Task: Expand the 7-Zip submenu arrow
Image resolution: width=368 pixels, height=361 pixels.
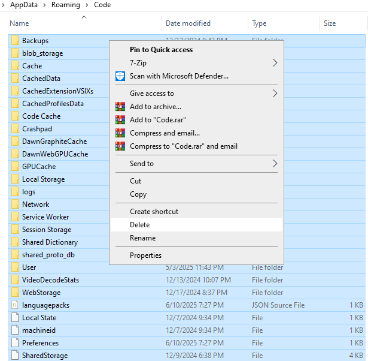Action: pos(275,63)
